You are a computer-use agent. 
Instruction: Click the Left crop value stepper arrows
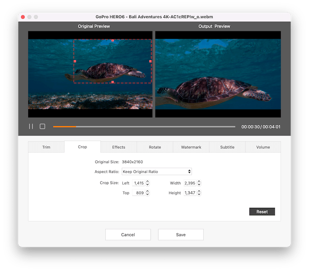(147, 183)
